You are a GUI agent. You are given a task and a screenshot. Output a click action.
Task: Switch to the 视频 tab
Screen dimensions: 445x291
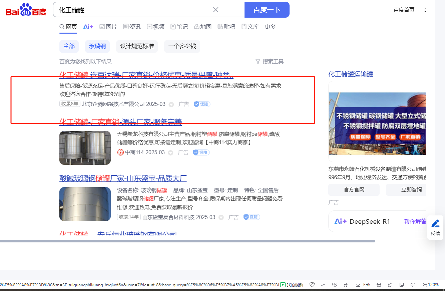(x=156, y=27)
